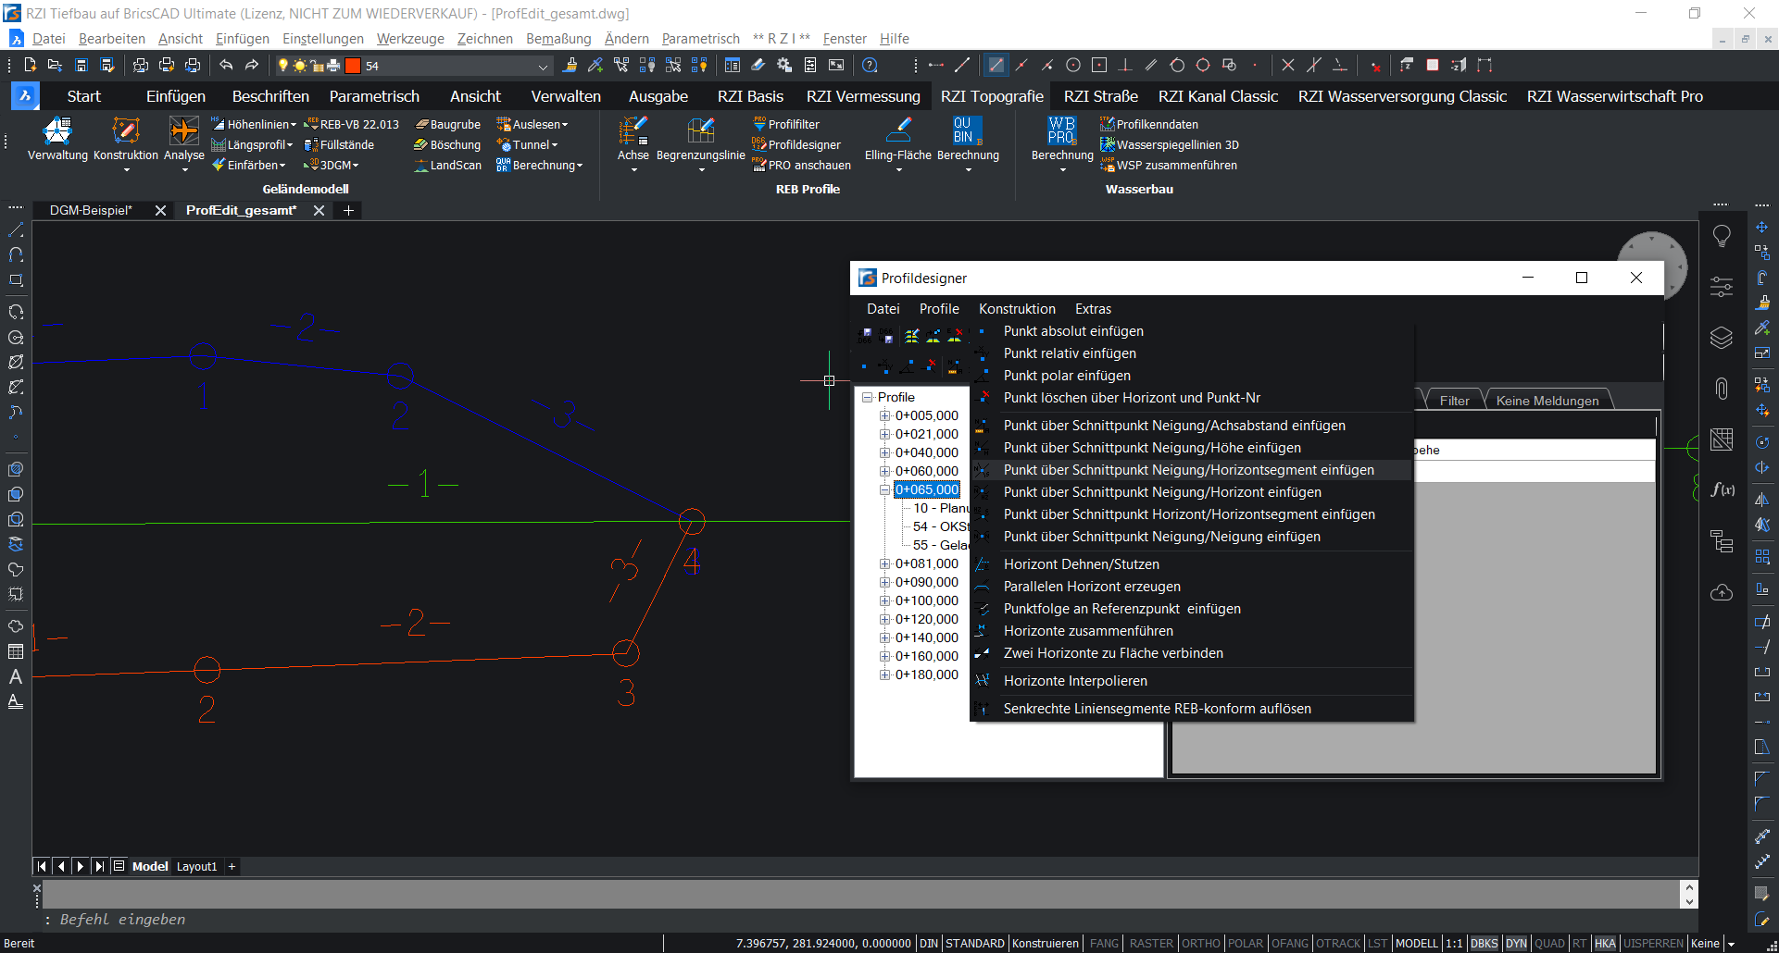1779x953 pixels.
Task: Toggle QUAD in status bar
Action: tap(1549, 943)
